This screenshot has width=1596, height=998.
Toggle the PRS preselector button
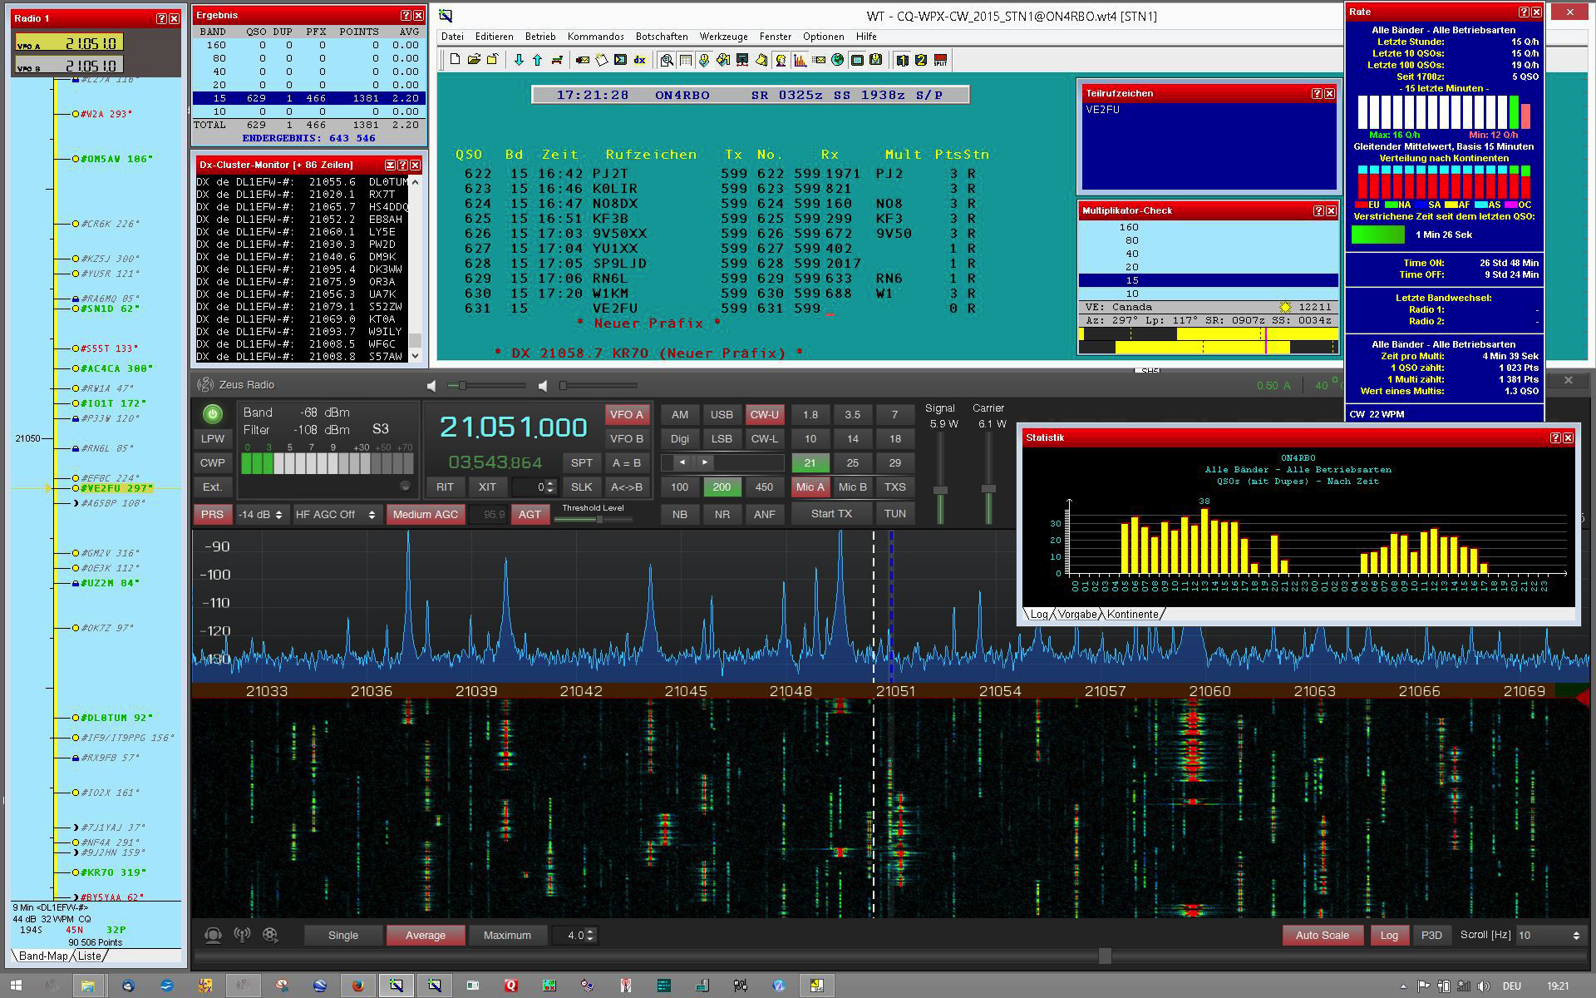coord(212,514)
